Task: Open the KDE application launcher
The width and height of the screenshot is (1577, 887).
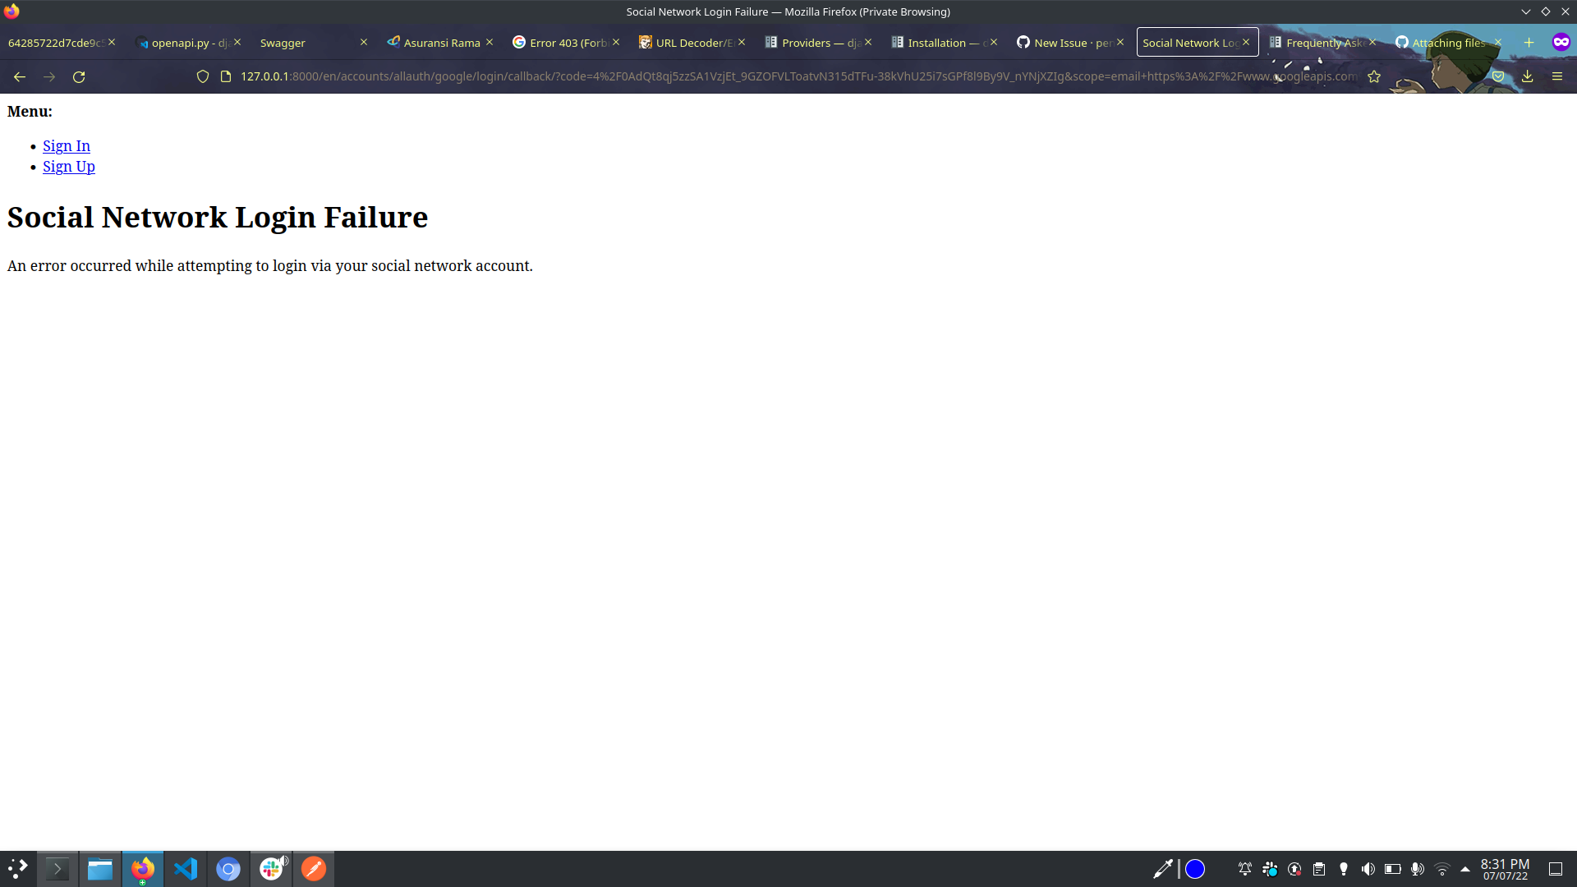Action: pyautogui.click(x=16, y=868)
